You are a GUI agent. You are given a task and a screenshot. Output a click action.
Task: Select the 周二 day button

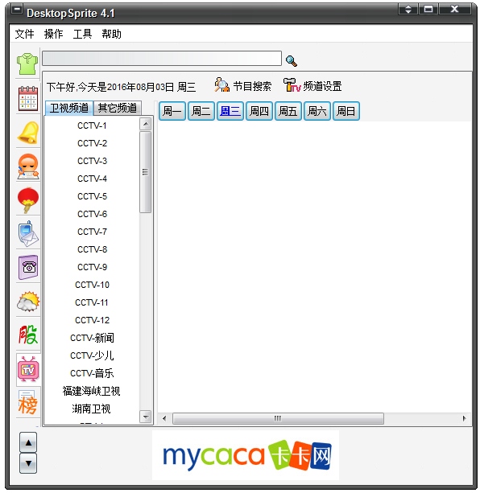(x=201, y=111)
